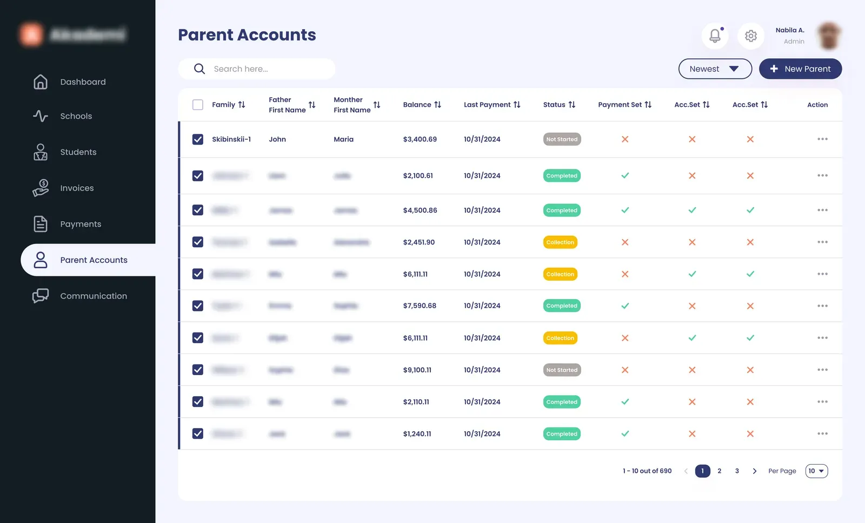Click the father name John cell

(x=277, y=139)
